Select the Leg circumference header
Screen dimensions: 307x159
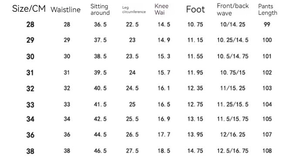click(x=134, y=10)
